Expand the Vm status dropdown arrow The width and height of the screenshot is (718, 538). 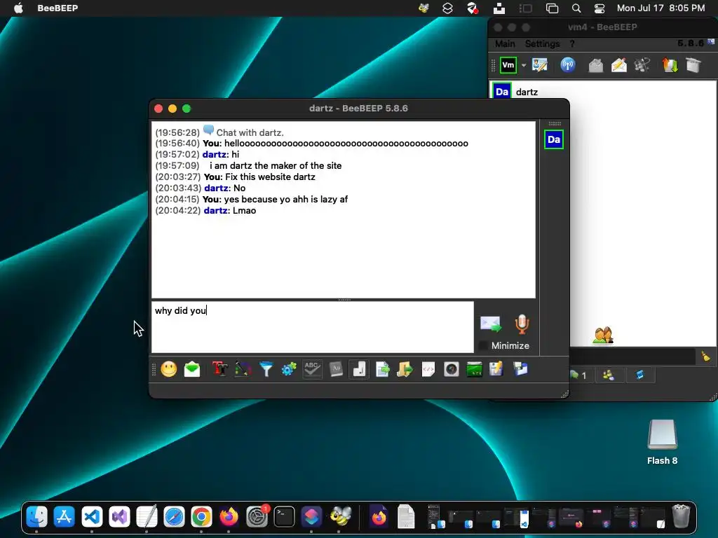(524, 65)
